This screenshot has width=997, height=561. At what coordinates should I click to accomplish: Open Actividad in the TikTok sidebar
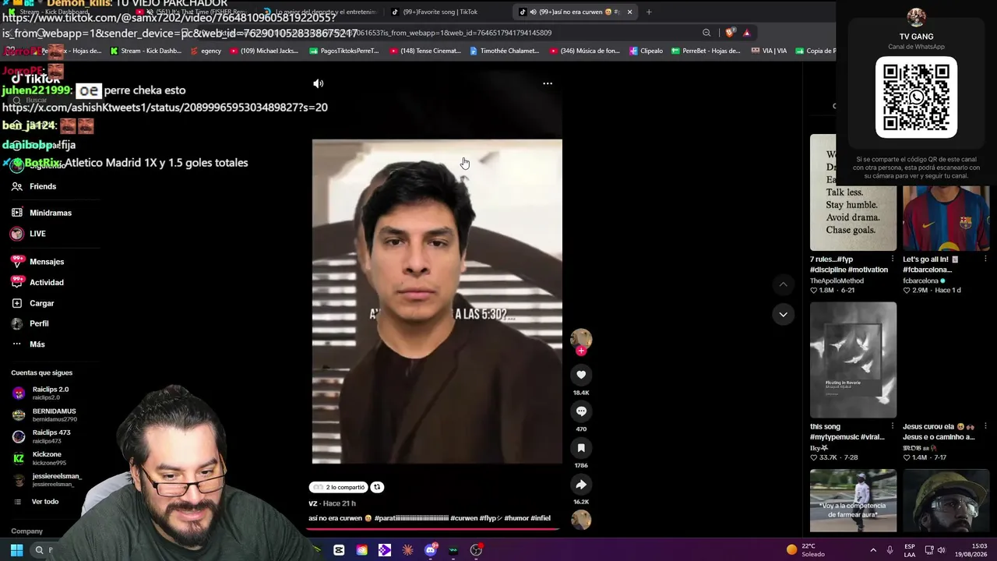tap(37, 282)
